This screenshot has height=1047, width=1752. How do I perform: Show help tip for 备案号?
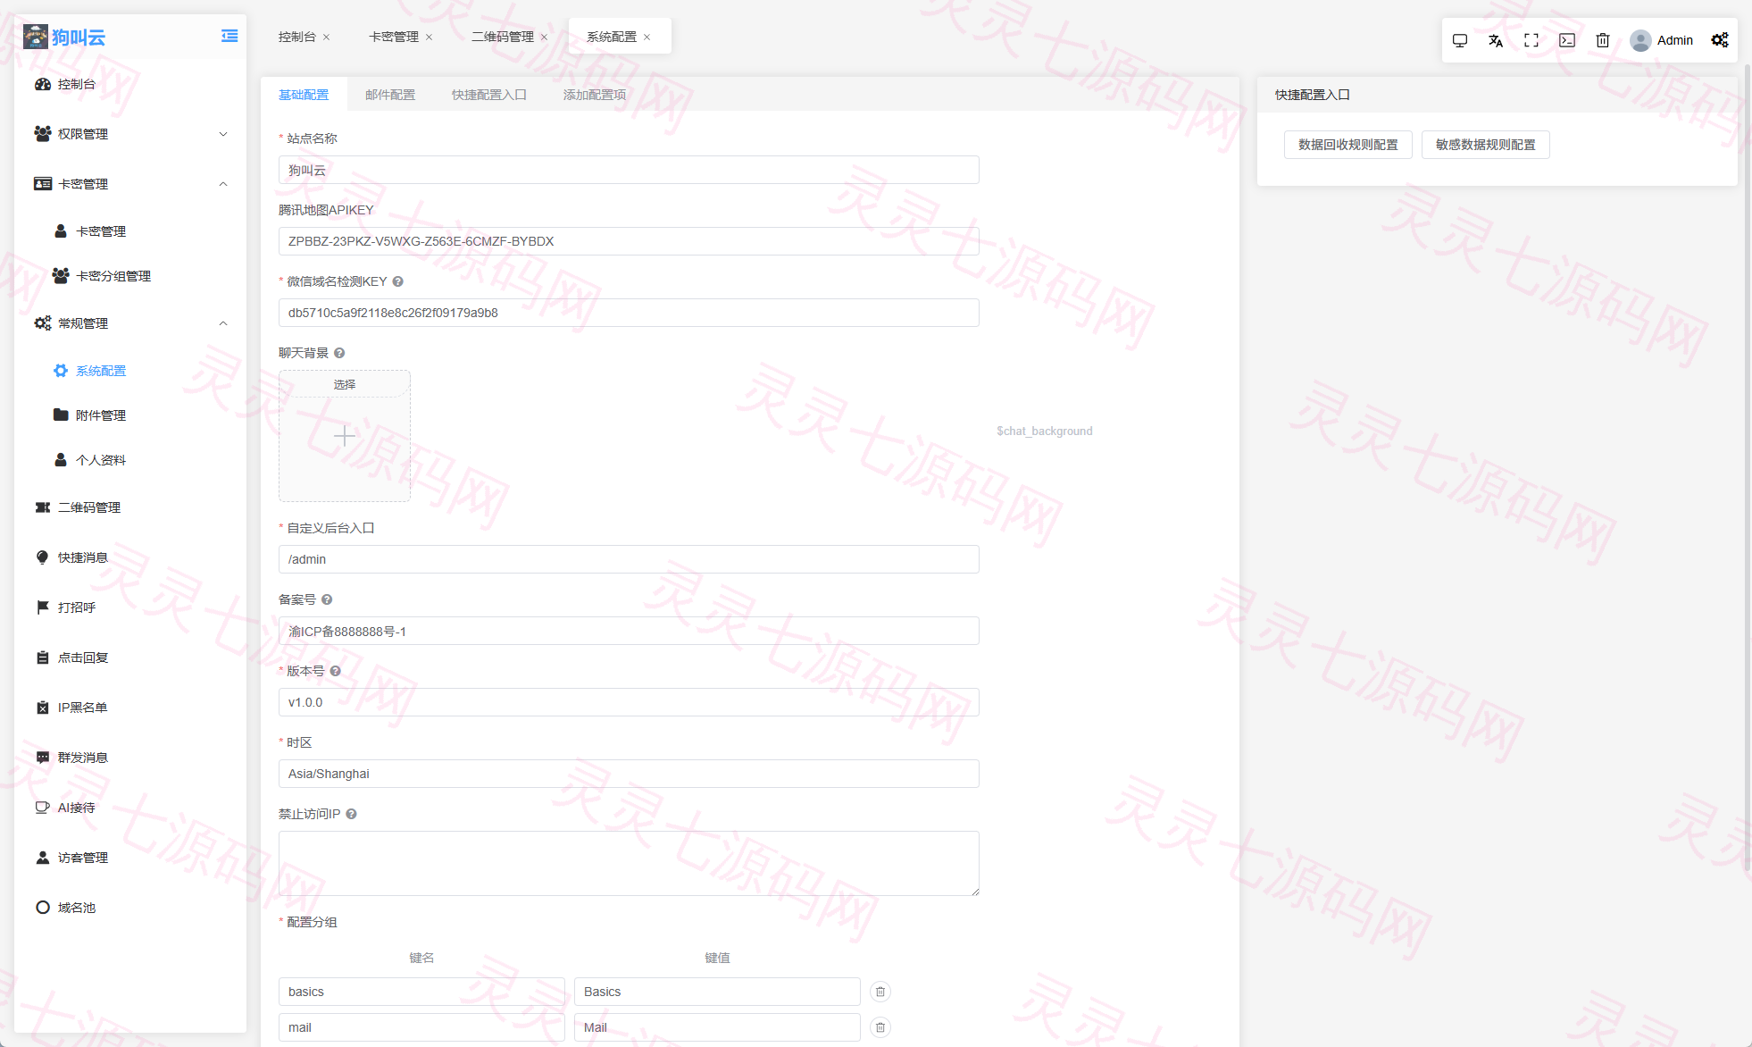[x=327, y=599]
